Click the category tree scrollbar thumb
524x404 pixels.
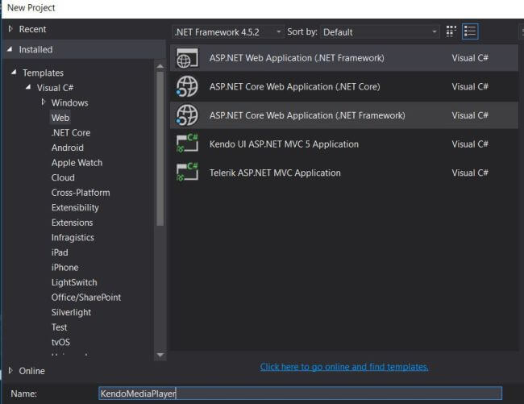pyautogui.click(x=160, y=148)
